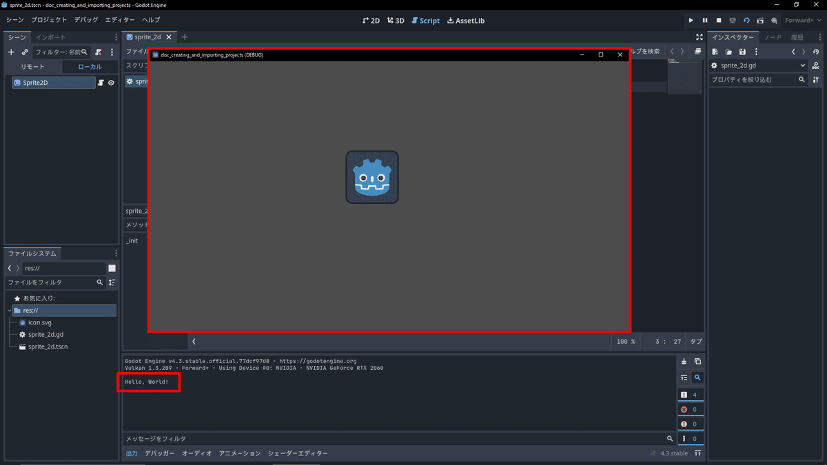Switch to the 3D workspace
The width and height of the screenshot is (827, 465).
pos(396,21)
